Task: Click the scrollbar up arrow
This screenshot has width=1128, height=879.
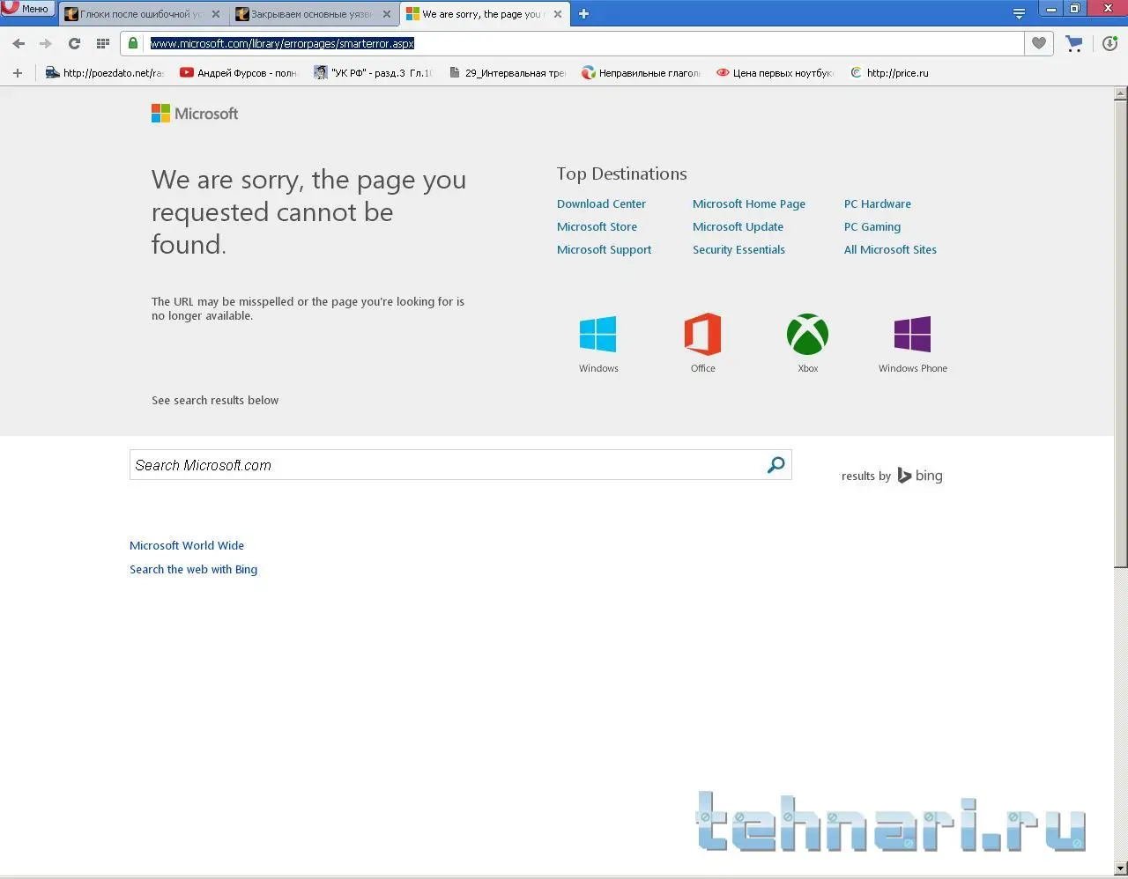Action: click(1121, 92)
